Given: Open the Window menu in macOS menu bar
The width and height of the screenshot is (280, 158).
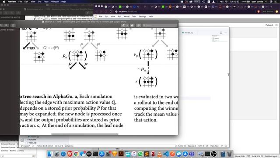Looking at the screenshot, I should 55,2.
